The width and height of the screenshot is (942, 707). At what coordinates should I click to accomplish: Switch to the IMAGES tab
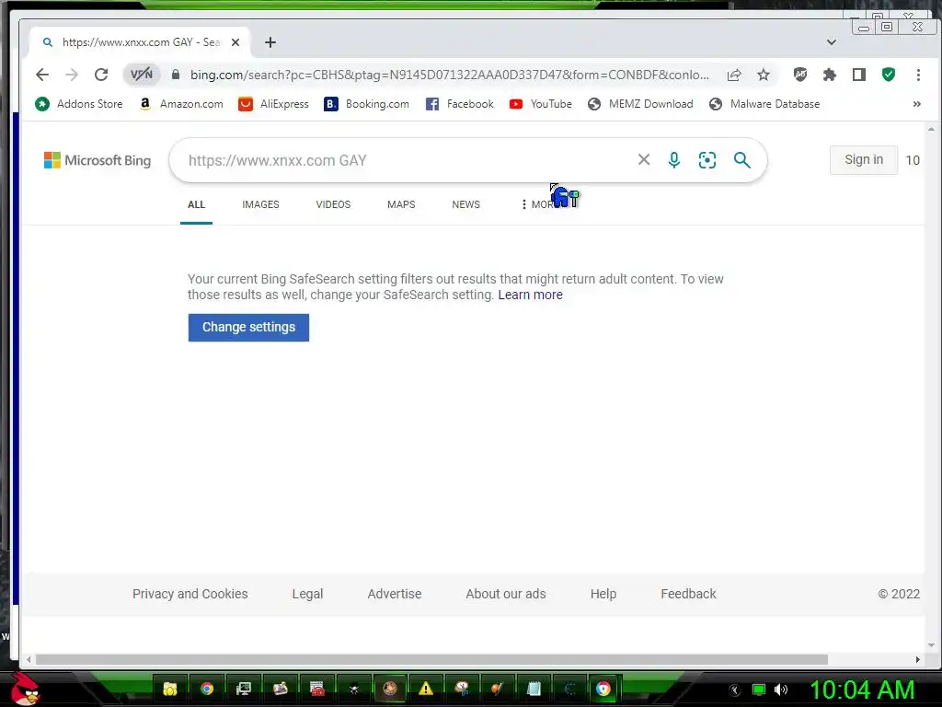(x=260, y=204)
